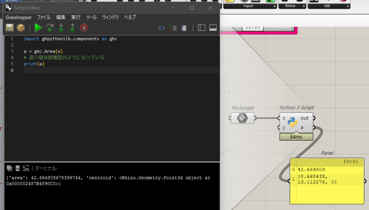Image resolution: width=369 pixels, height=210 pixels.
Task: Click the red stop hand icon
Action: pyautogui.click(x=84, y=28)
